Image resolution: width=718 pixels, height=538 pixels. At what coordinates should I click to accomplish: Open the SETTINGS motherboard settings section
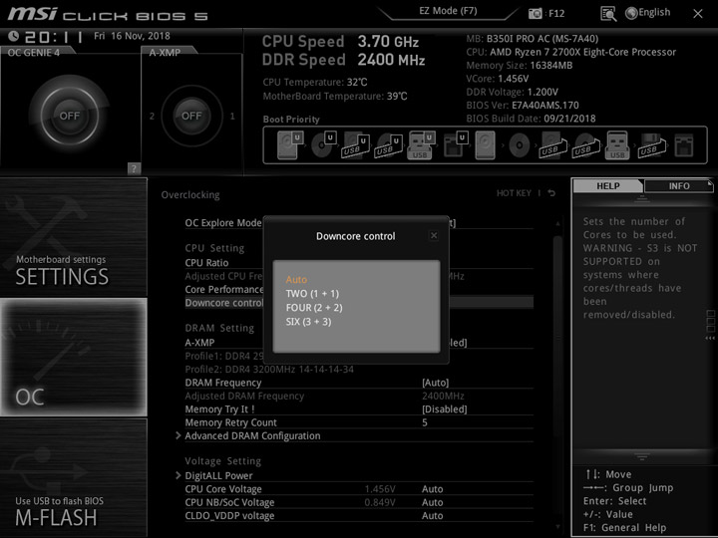(x=74, y=237)
